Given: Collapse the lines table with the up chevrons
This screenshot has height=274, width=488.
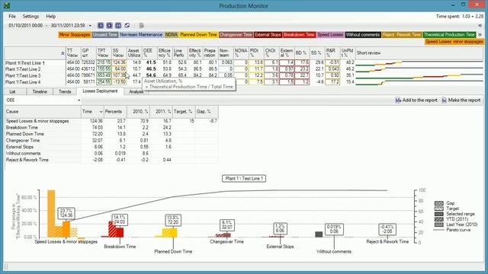Looking at the screenshot, I should [x=63, y=53].
